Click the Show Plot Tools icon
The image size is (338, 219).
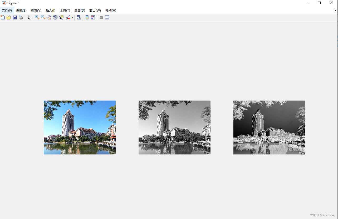pos(107,17)
